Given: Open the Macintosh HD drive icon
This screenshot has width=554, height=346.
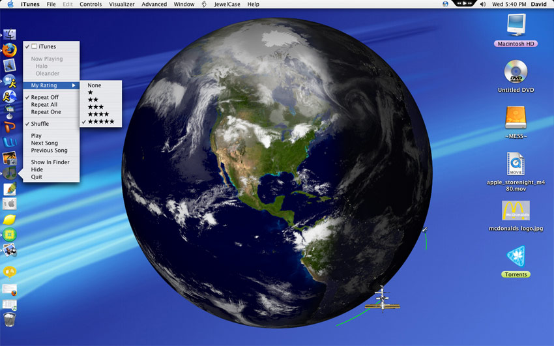Looking at the screenshot, I should click(516, 25).
